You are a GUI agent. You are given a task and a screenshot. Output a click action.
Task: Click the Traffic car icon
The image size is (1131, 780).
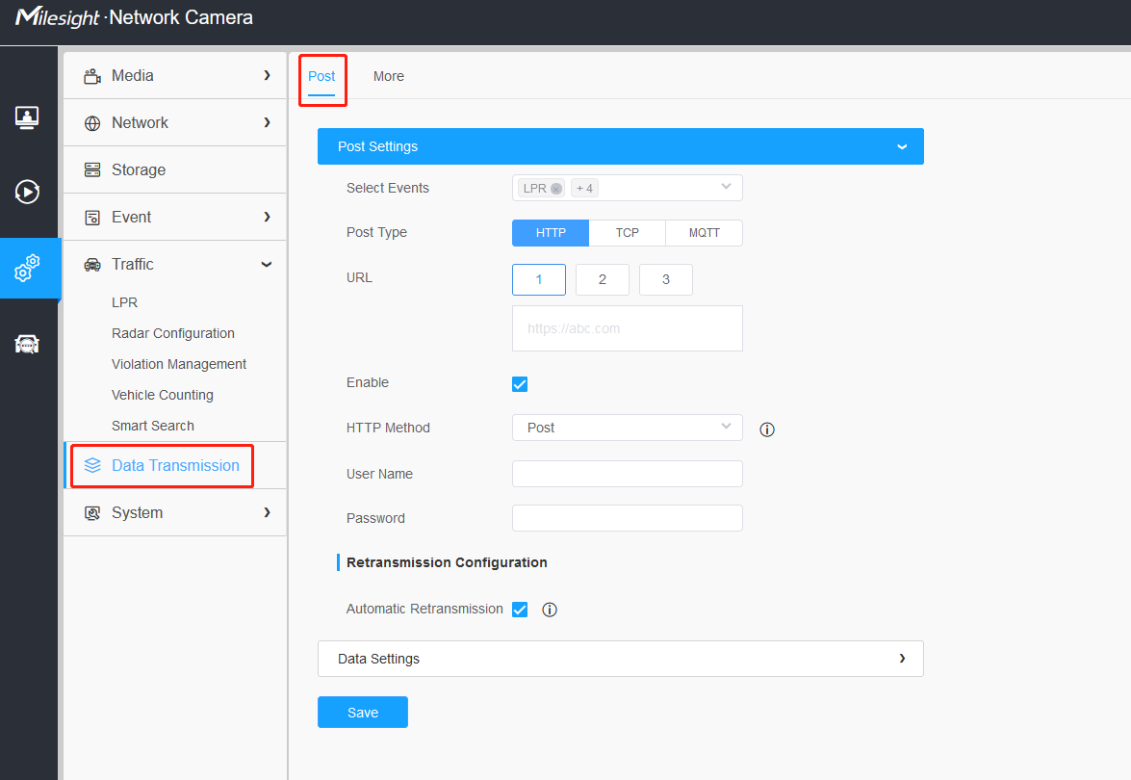click(x=92, y=265)
